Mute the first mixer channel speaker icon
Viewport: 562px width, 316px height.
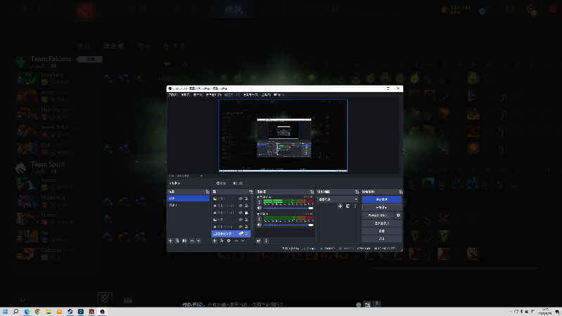(259, 208)
